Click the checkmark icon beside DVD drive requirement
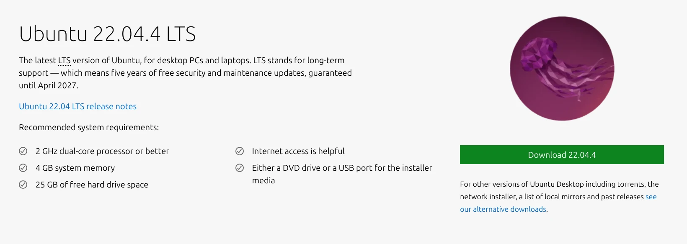The image size is (687, 244). pos(240,168)
